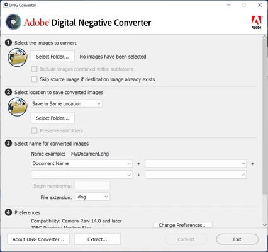
Task: Open the Save in Same Location dropdown
Action: [x=67, y=103]
